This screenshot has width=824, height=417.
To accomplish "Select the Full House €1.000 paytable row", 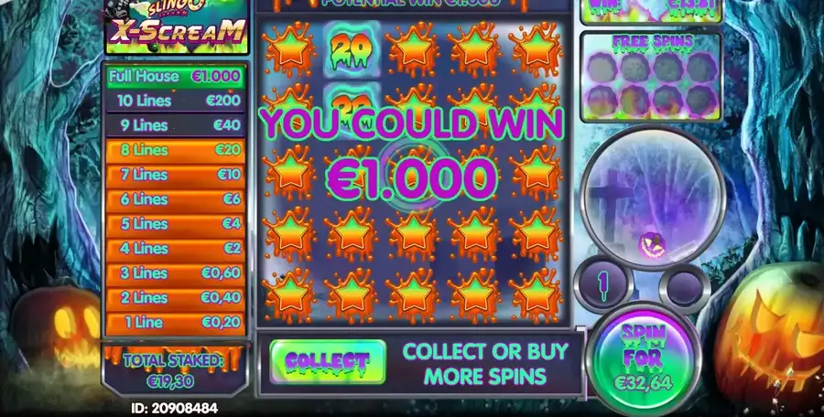I will (176, 76).
